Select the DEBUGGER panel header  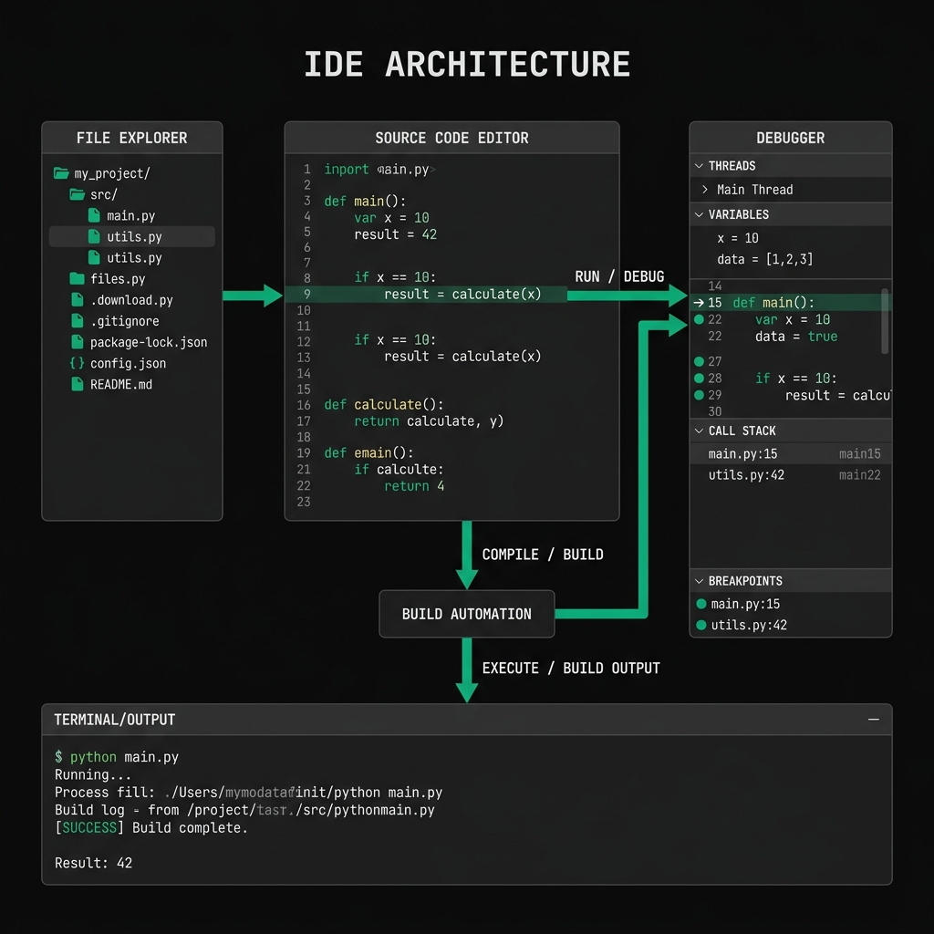791,138
